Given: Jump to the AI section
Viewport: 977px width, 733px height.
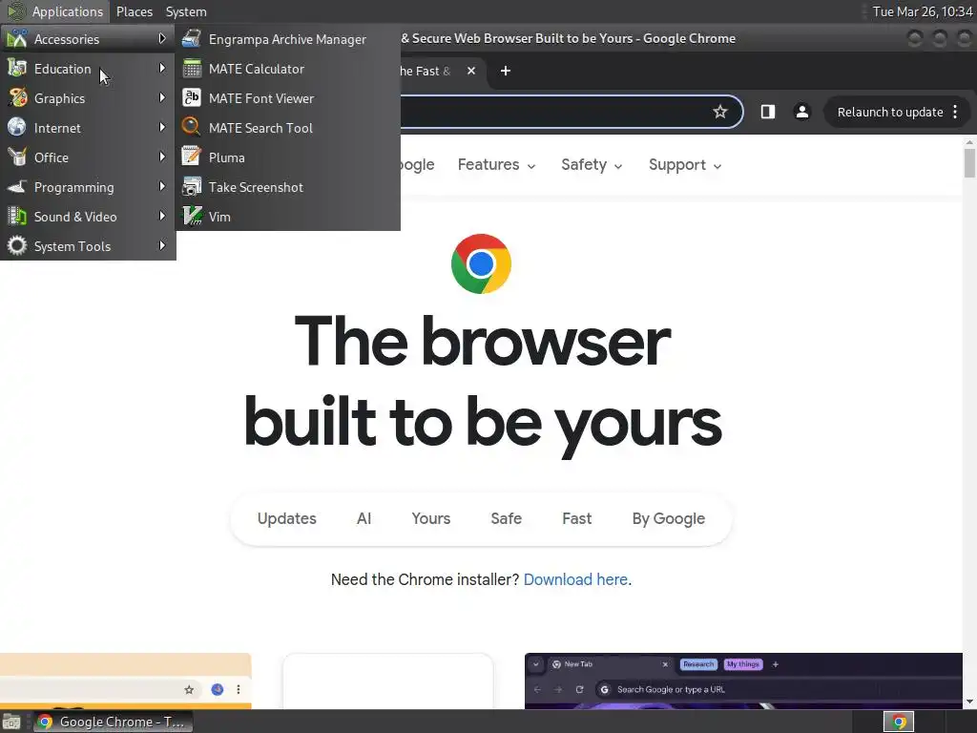Looking at the screenshot, I should point(364,518).
